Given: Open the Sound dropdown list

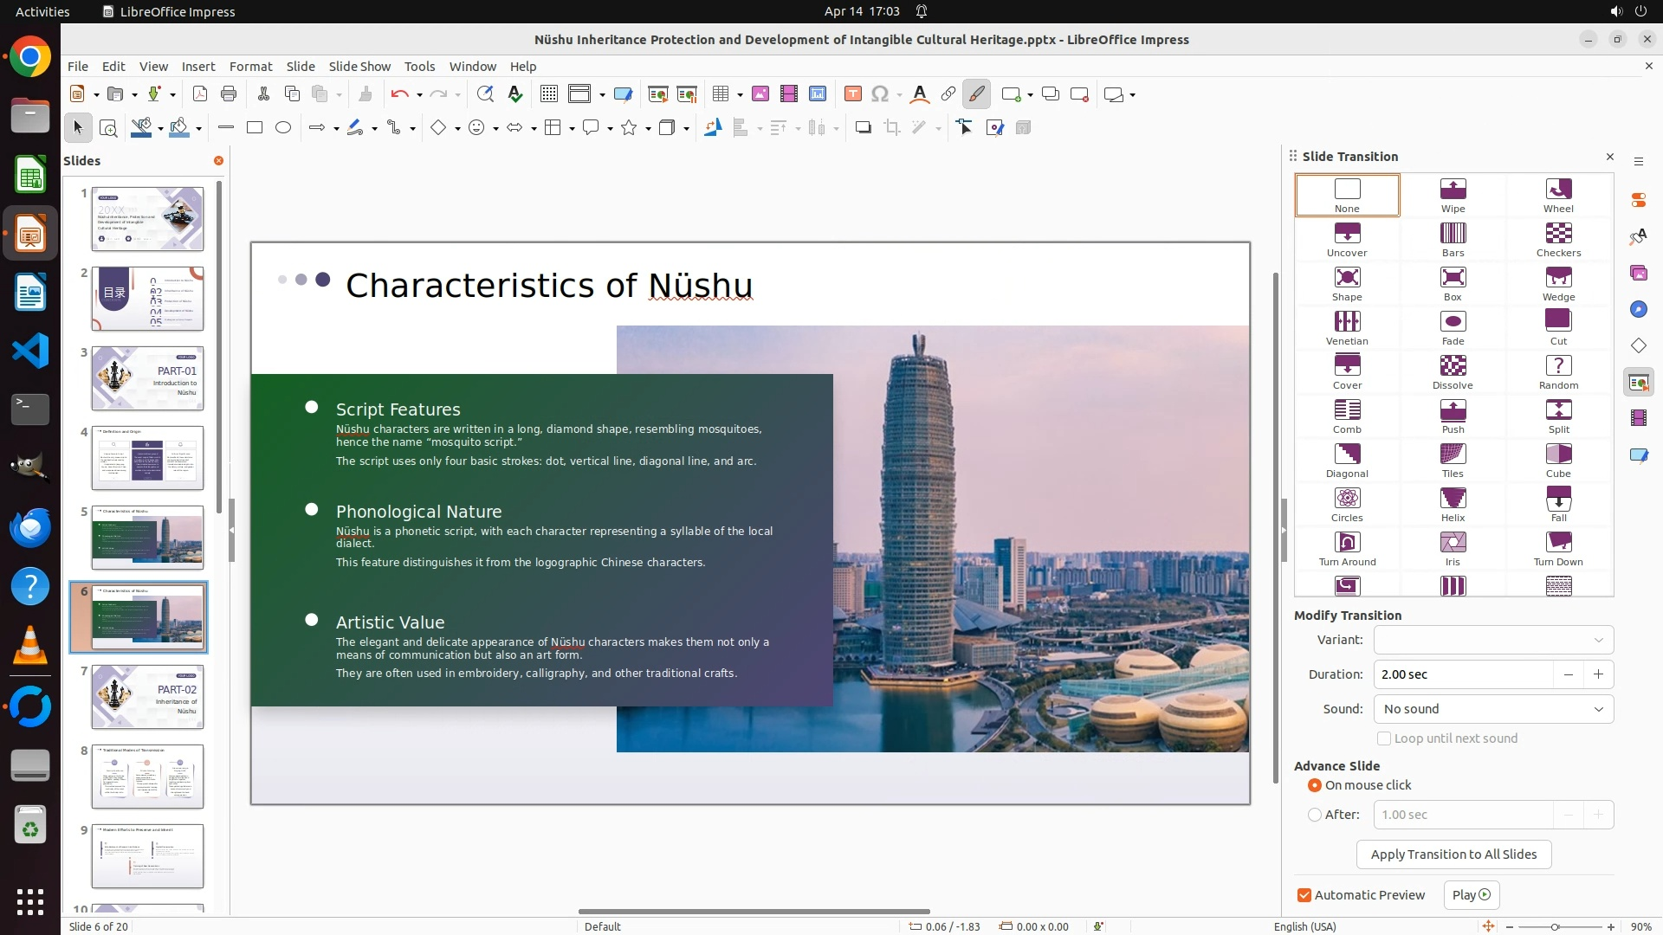Looking at the screenshot, I should click(1493, 709).
